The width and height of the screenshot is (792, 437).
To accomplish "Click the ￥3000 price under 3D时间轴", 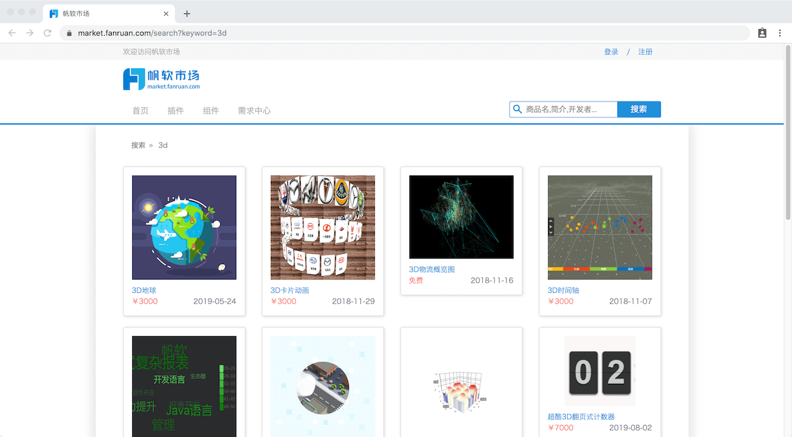I will click(561, 301).
